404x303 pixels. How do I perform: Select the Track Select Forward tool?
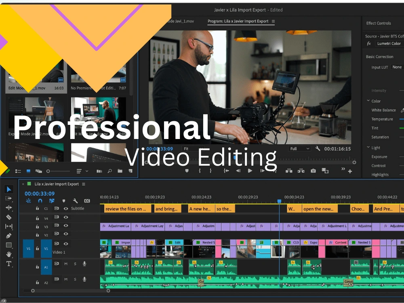[9, 198]
